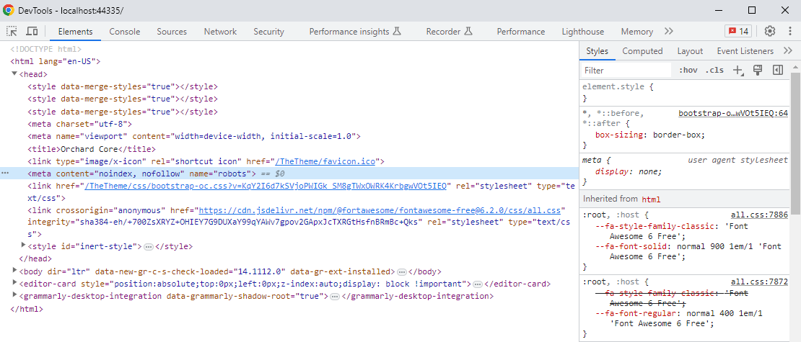Select the title Orchard Core line
Viewport: 801px width, 342px height.
tap(92, 149)
